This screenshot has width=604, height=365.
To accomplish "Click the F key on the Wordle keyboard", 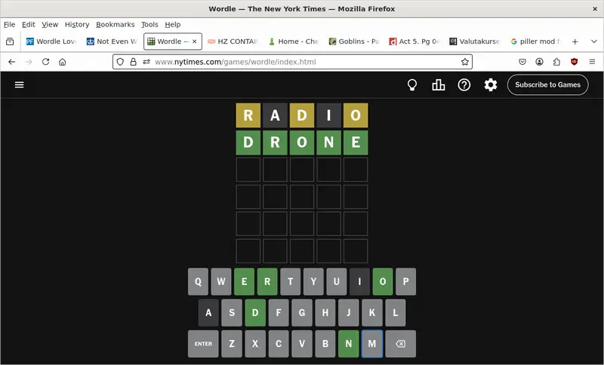I will pos(279,313).
